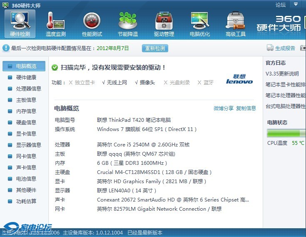The width and height of the screenshot is (306, 237).
Task: Click the HD Graphics Family text
Action: point(152,182)
